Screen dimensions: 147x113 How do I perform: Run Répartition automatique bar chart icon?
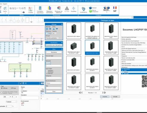[49, 10]
